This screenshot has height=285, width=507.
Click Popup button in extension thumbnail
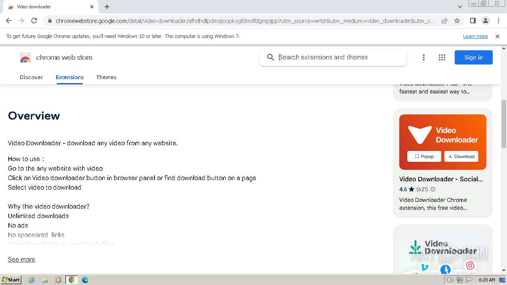424,156
